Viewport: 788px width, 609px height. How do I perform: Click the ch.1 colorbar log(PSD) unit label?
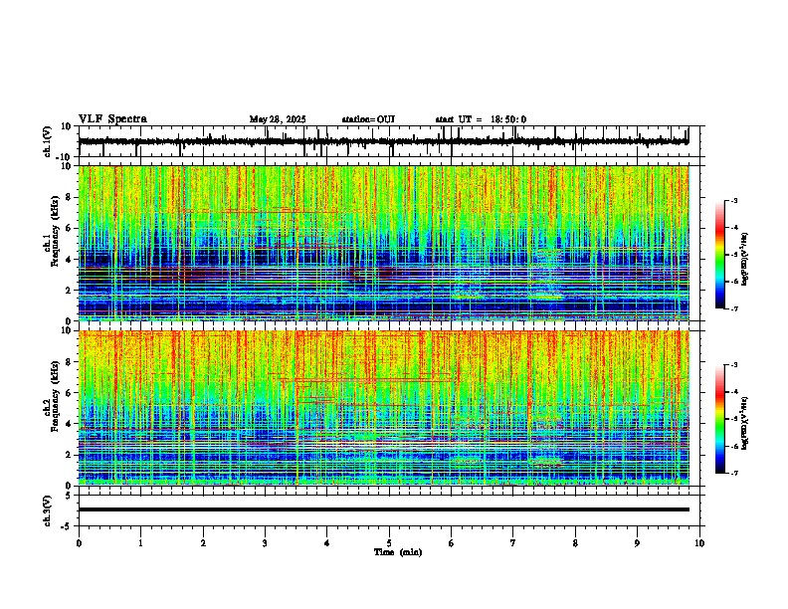pyautogui.click(x=745, y=260)
